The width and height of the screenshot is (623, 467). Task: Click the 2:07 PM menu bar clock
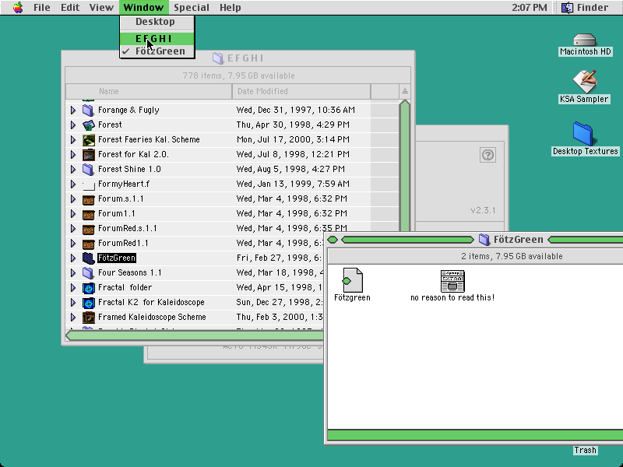click(x=530, y=8)
